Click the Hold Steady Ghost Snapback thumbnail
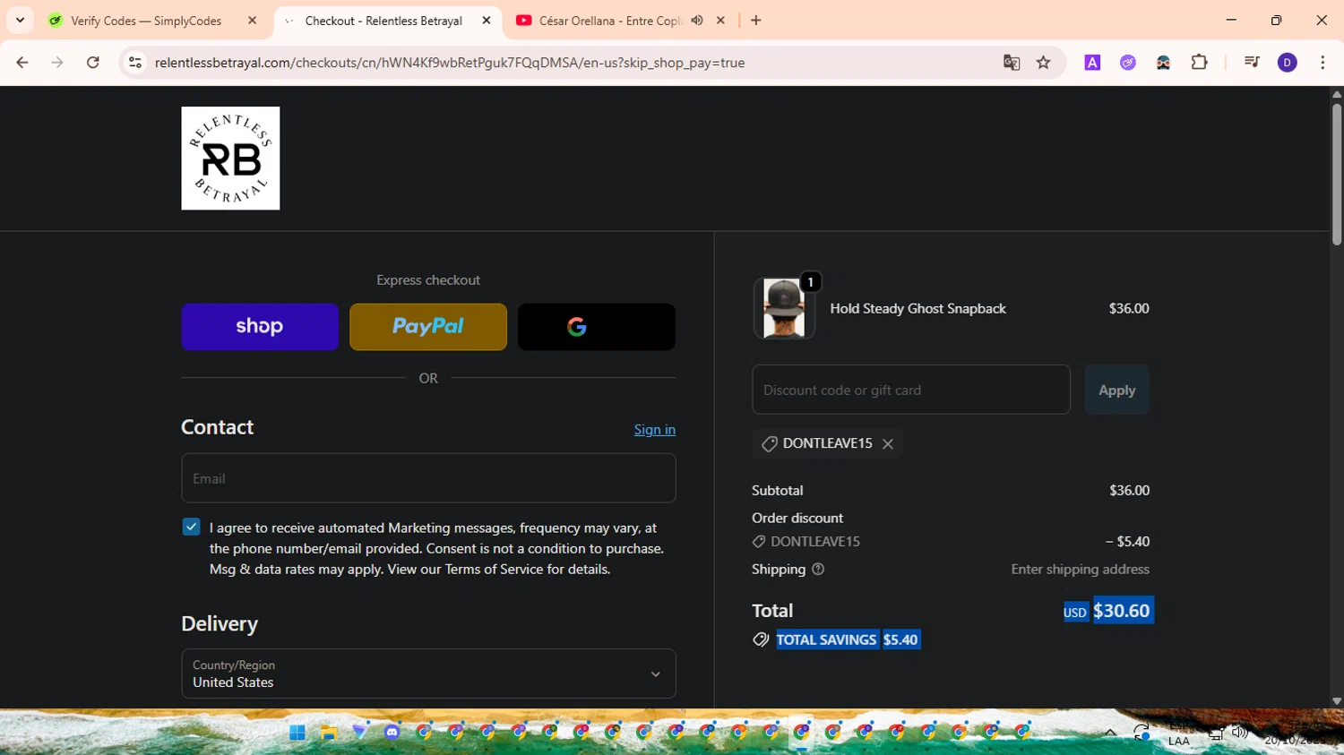Image resolution: width=1344 pixels, height=755 pixels. coord(784,308)
